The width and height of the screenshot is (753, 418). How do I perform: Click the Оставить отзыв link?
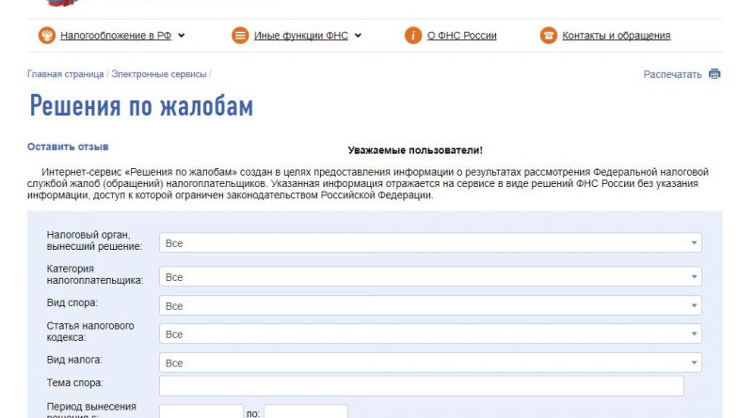click(x=68, y=147)
